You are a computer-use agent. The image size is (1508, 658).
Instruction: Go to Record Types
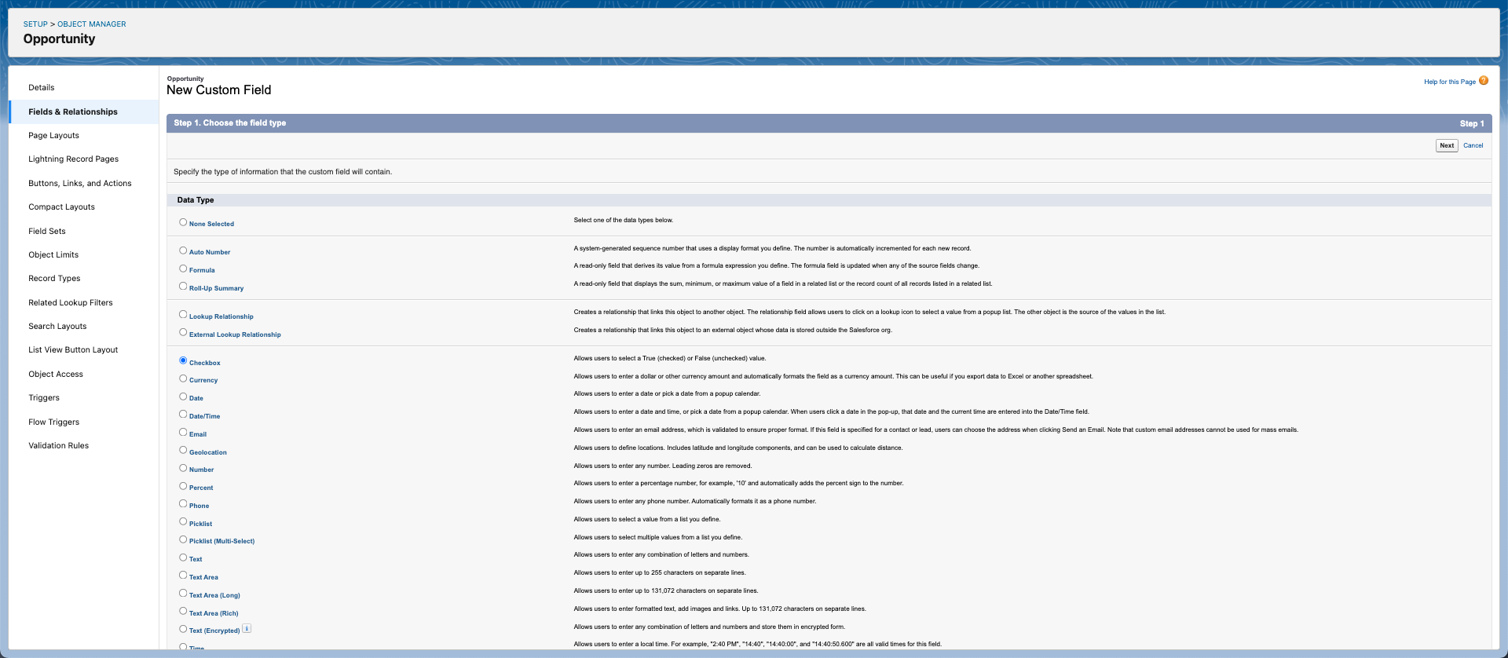click(54, 279)
